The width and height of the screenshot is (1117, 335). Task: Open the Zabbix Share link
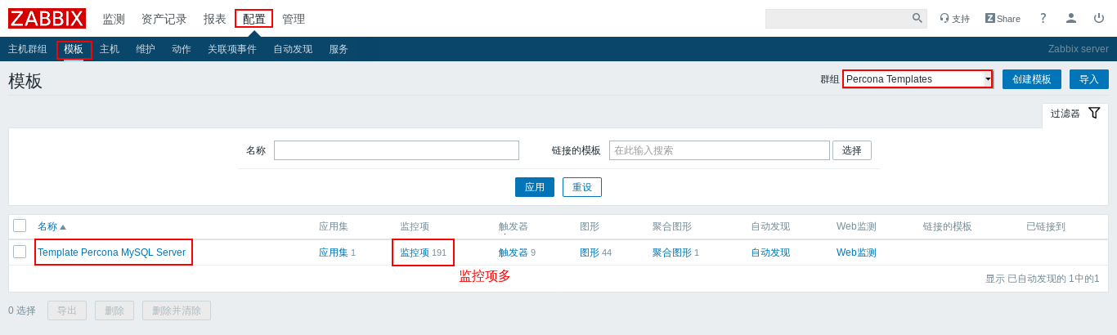pyautogui.click(x=1003, y=19)
